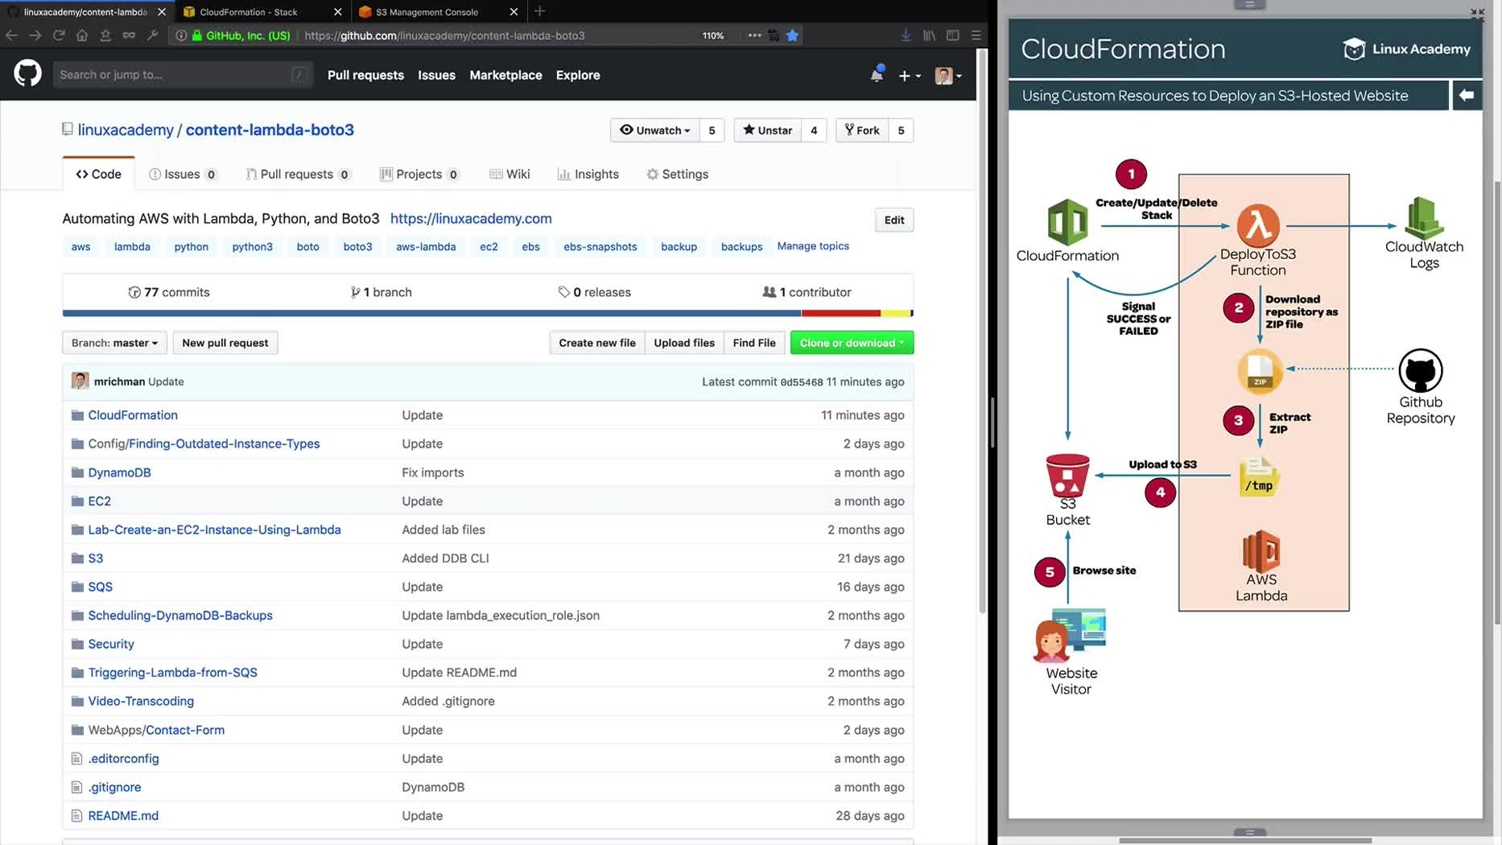Open the Projects repository tab
The width and height of the screenshot is (1502, 845).
pyautogui.click(x=419, y=174)
